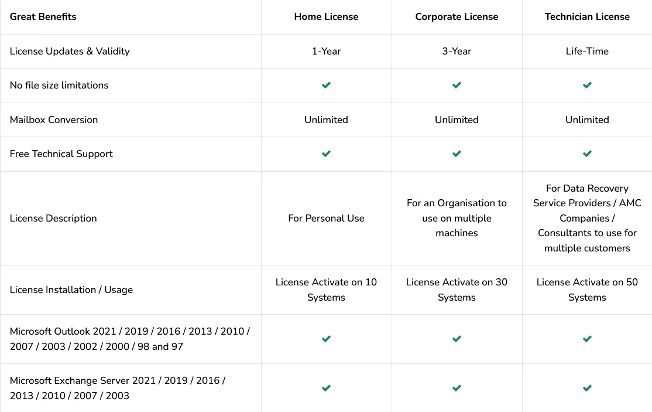
Task: Click Technician License checkmark for Free Technical Support
Action: tap(587, 154)
